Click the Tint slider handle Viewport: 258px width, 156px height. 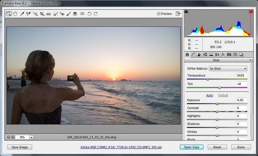[x=219, y=88]
